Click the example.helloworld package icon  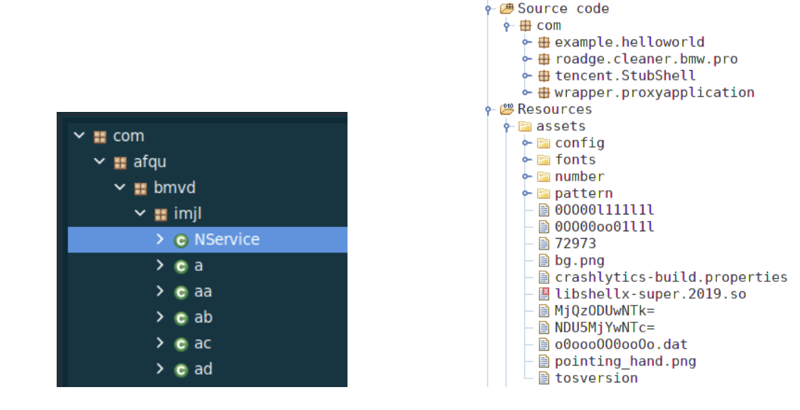544,42
